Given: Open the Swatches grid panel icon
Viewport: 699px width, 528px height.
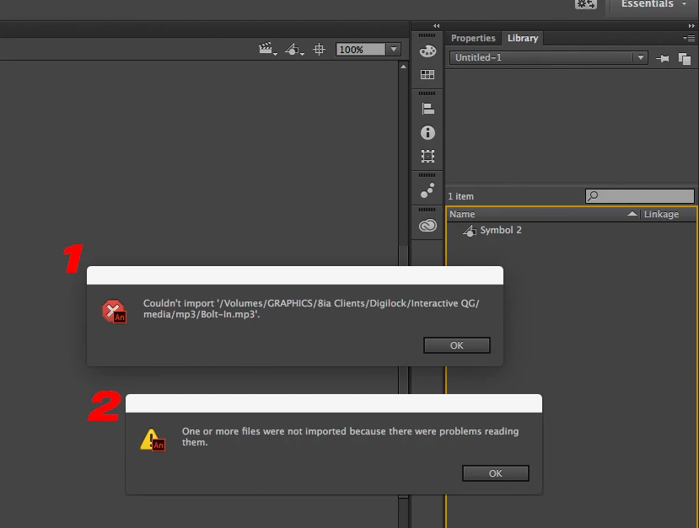Looking at the screenshot, I should (x=427, y=74).
